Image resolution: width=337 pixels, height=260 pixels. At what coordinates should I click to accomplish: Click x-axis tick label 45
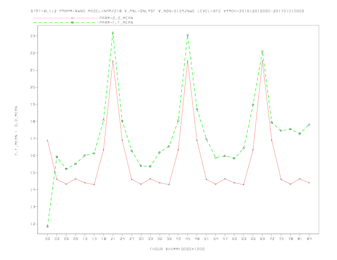(188, 239)
